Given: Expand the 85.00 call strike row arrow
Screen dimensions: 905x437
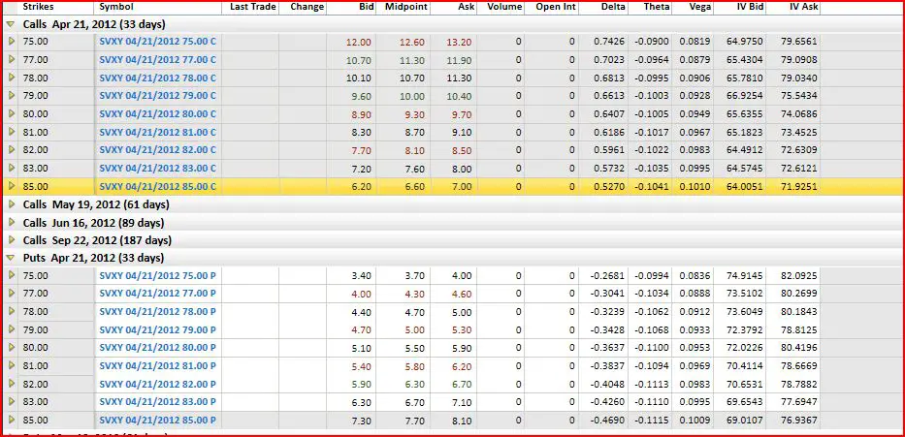Looking at the screenshot, I should click(x=12, y=186).
